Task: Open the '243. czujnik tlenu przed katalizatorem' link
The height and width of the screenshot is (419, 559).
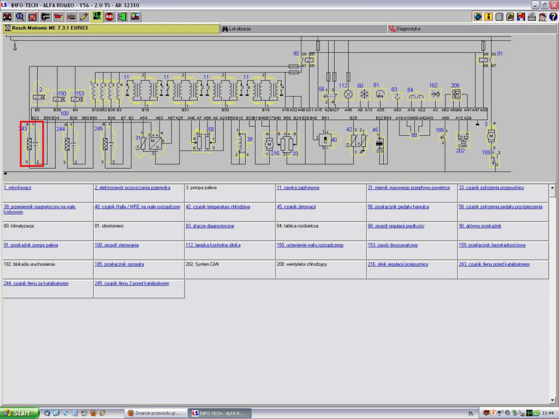Action: (493, 264)
